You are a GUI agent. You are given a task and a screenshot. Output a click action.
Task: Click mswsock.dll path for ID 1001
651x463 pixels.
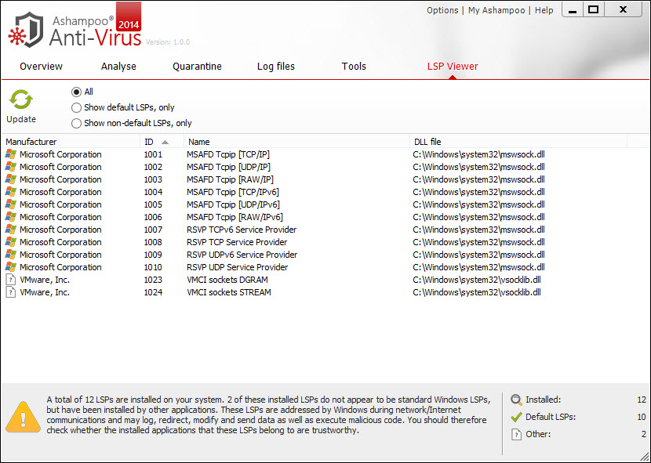(x=478, y=154)
